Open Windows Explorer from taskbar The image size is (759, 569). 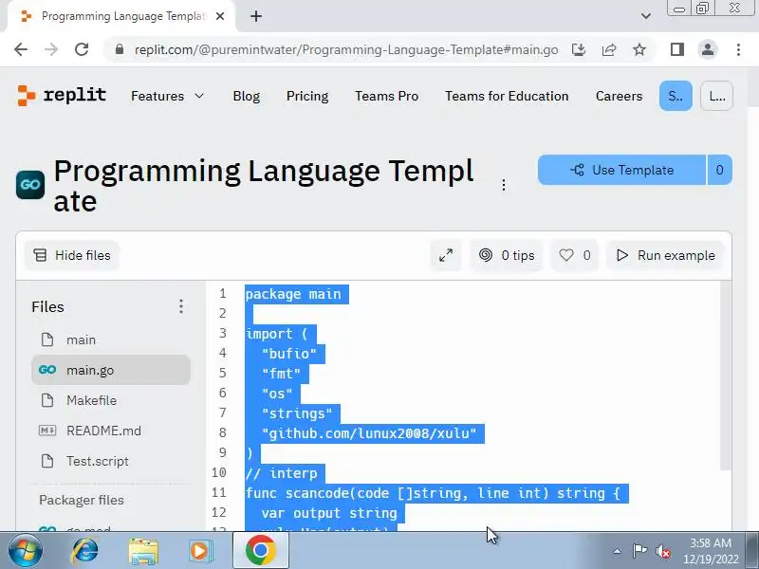click(143, 551)
